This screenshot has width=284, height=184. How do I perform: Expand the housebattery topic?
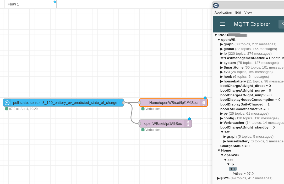click(x=222, y=81)
